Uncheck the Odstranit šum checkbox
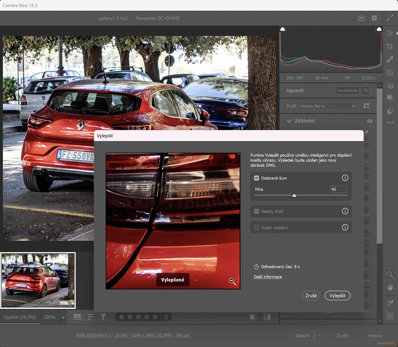398x347 pixels. pos(256,178)
